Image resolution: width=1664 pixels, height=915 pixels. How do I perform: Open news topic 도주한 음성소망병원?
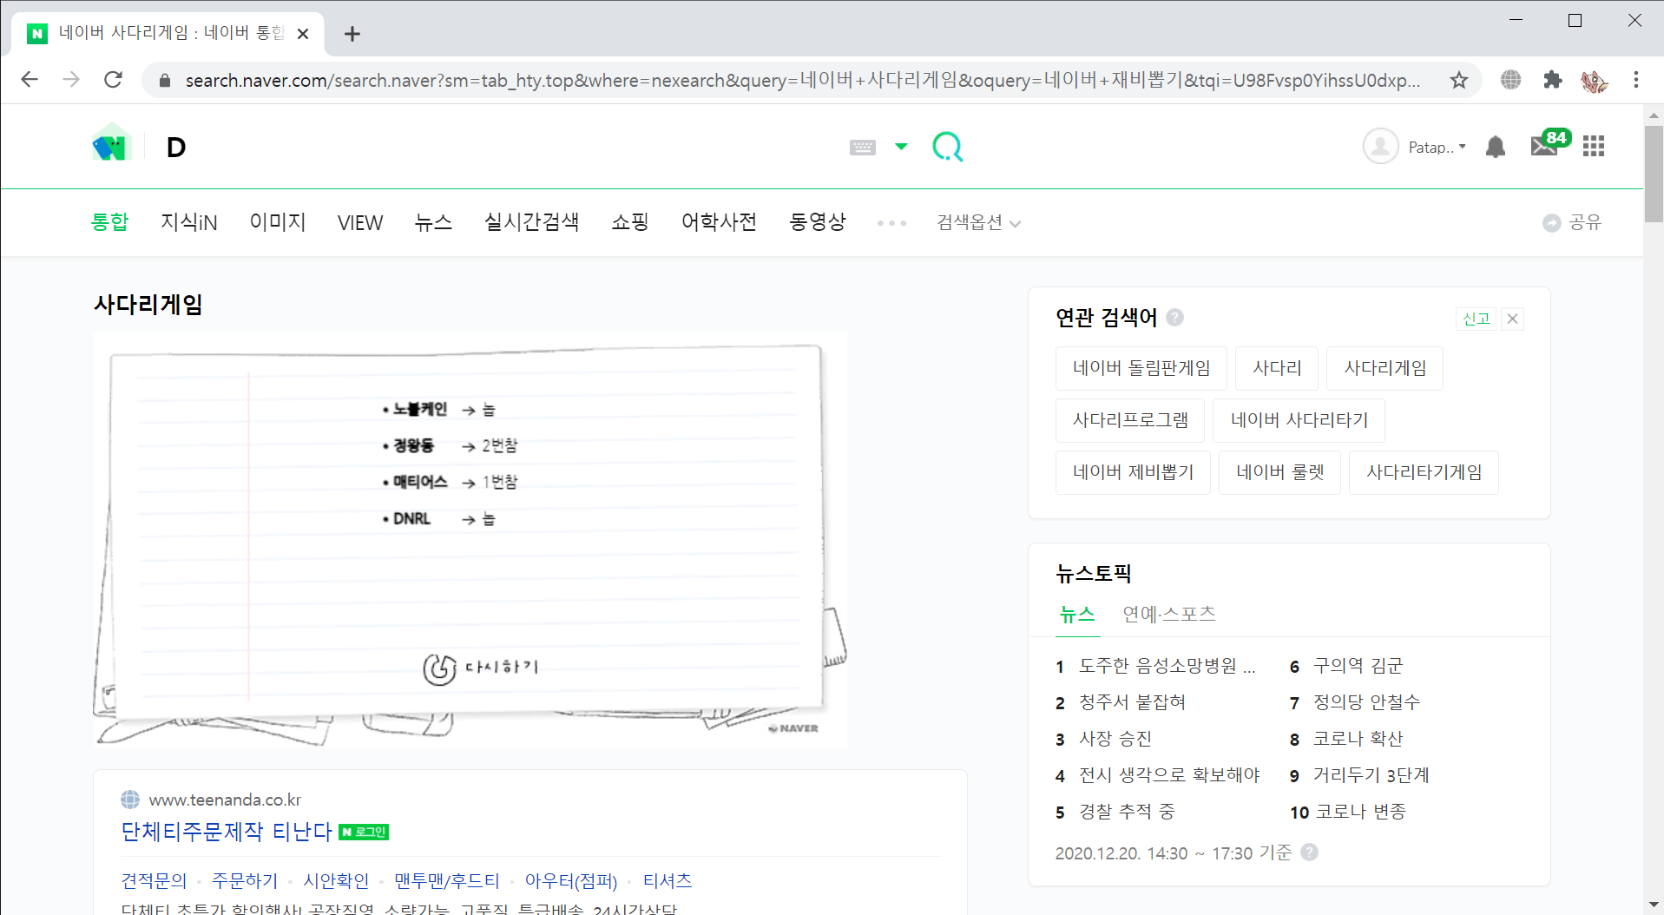(x=1167, y=666)
